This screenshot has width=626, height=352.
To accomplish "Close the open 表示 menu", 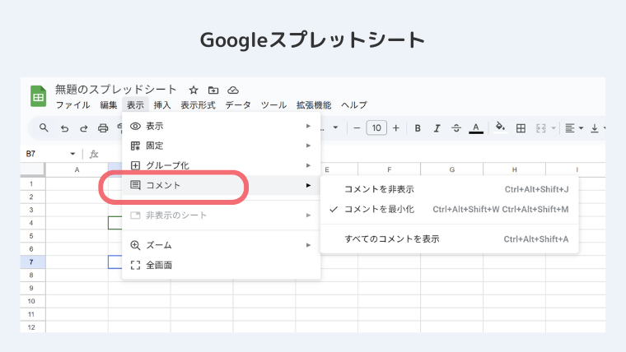I will click(x=135, y=104).
